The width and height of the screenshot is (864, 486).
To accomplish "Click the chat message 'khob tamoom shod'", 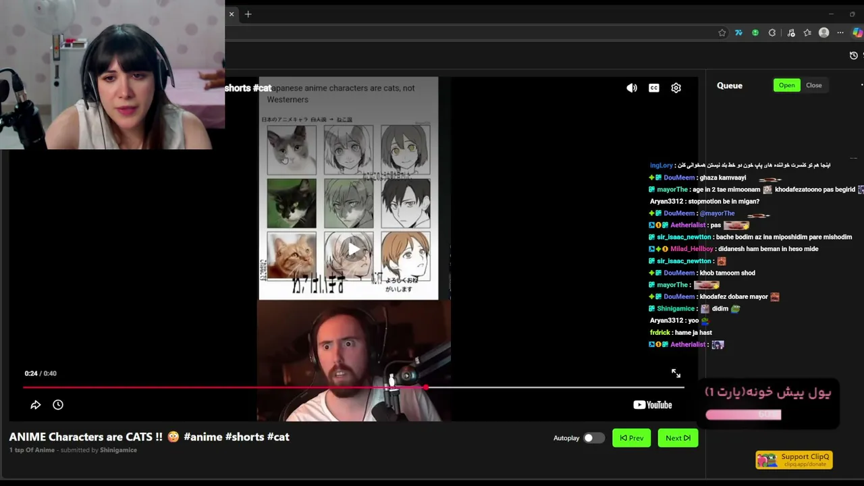I will [728, 273].
